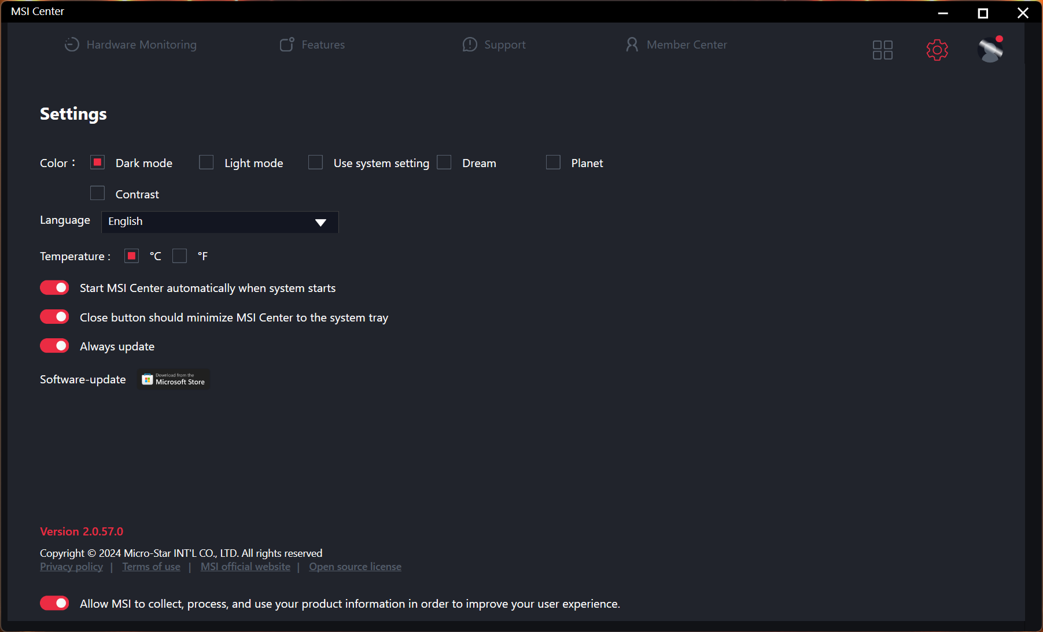This screenshot has height=632, width=1043.
Task: Choose the Planet color theme
Action: point(554,162)
